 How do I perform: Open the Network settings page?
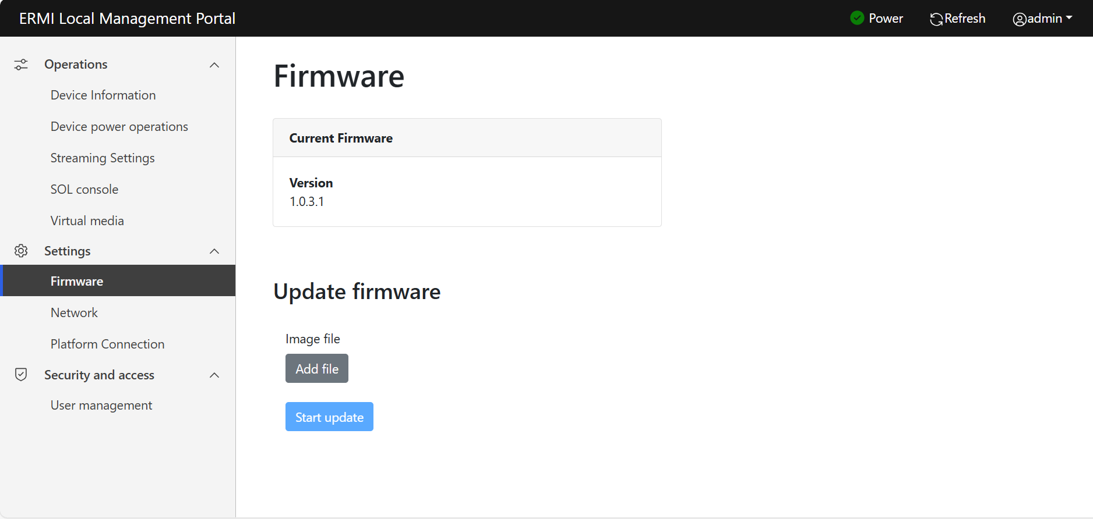(x=74, y=312)
